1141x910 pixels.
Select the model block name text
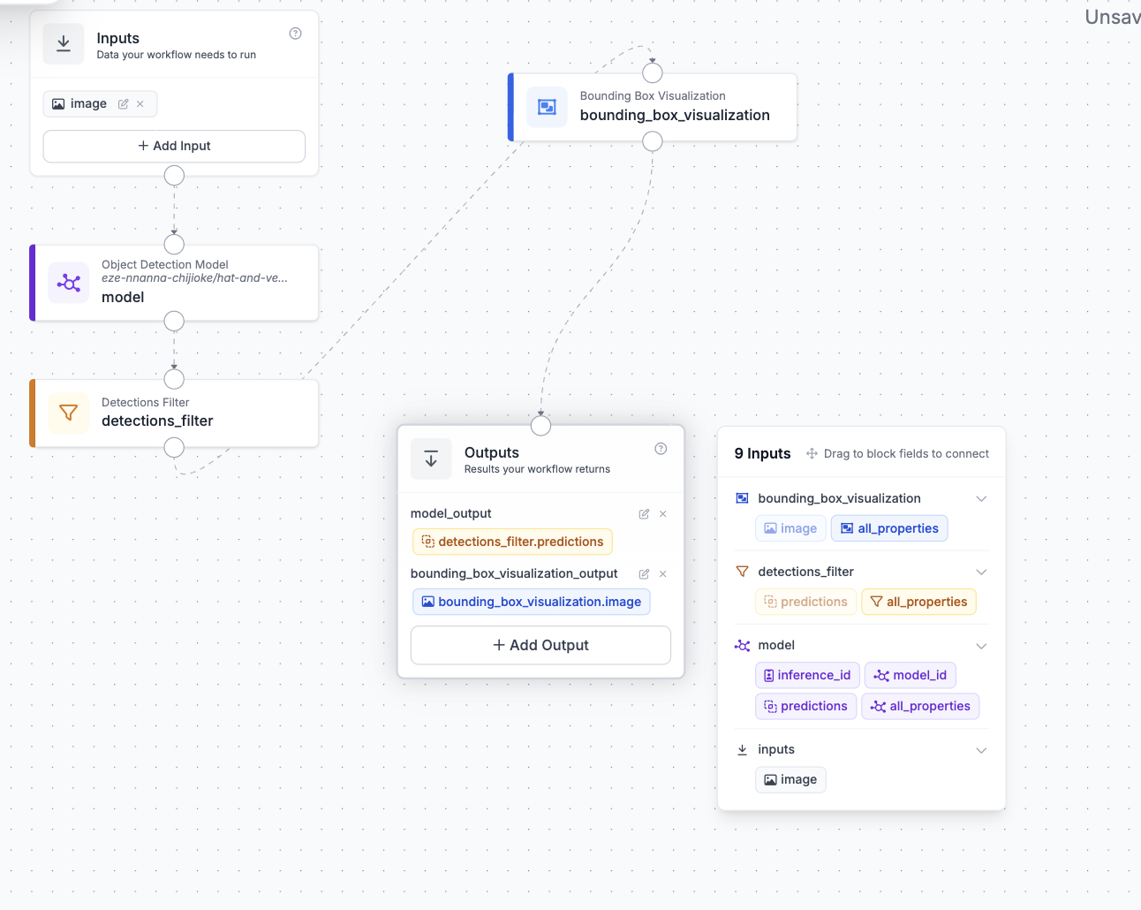coord(123,298)
